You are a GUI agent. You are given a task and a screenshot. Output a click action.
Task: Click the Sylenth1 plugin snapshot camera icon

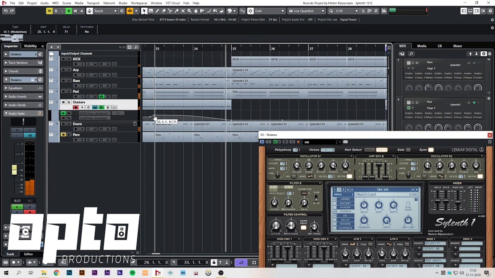click(x=345, y=142)
